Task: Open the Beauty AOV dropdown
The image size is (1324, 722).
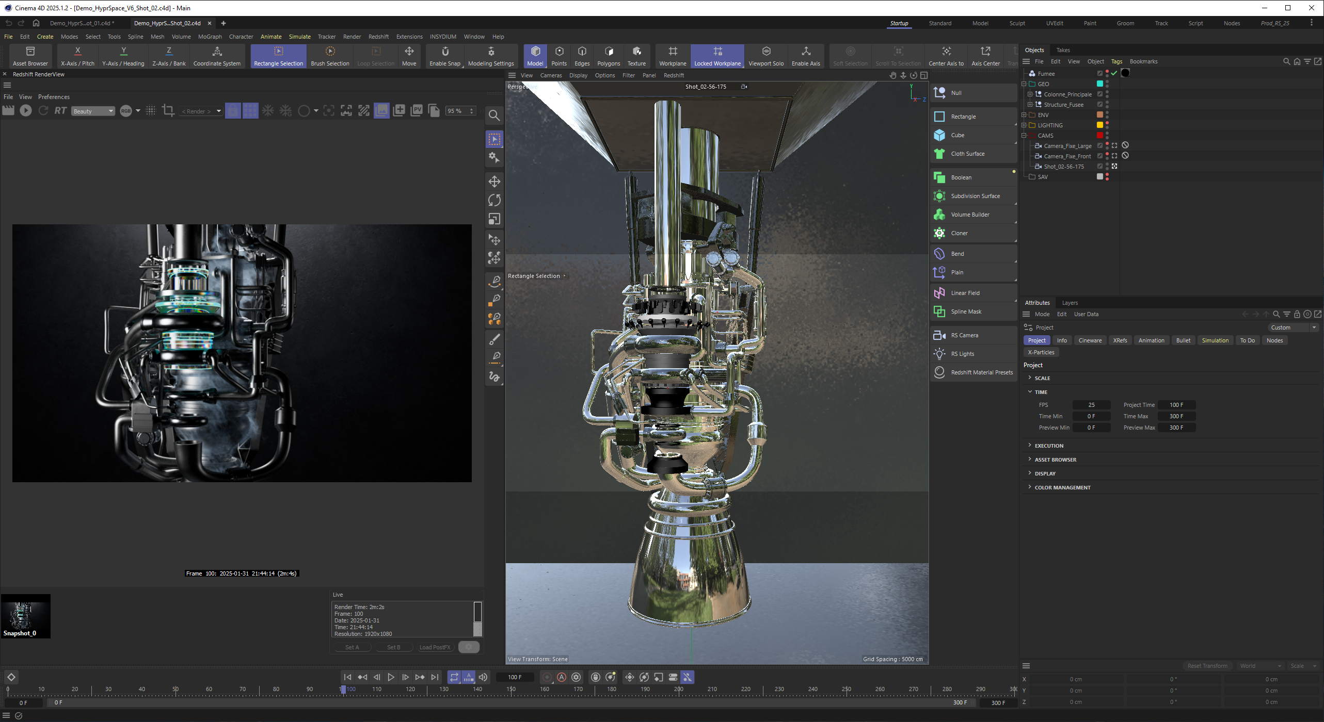Action: pos(92,111)
